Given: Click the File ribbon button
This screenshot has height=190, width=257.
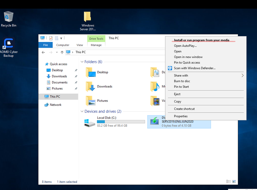Looking at the screenshot, I should [x=46, y=45].
